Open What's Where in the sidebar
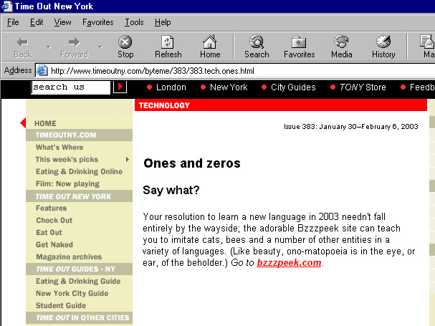 coord(59,148)
